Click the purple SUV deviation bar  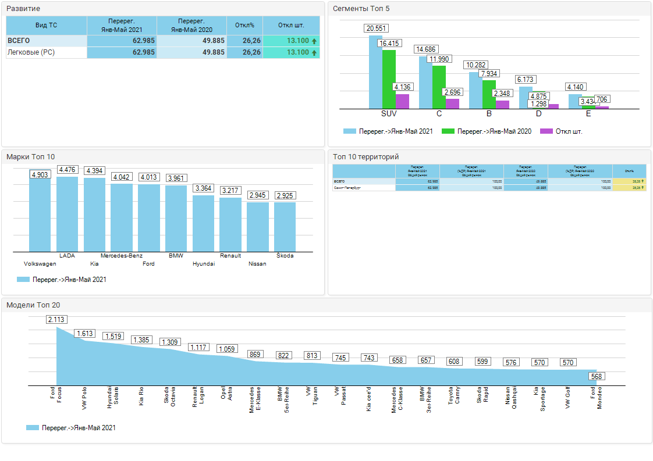402,101
